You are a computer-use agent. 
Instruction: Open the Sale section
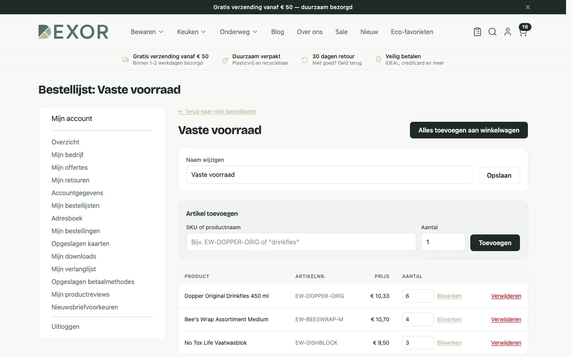click(x=342, y=32)
